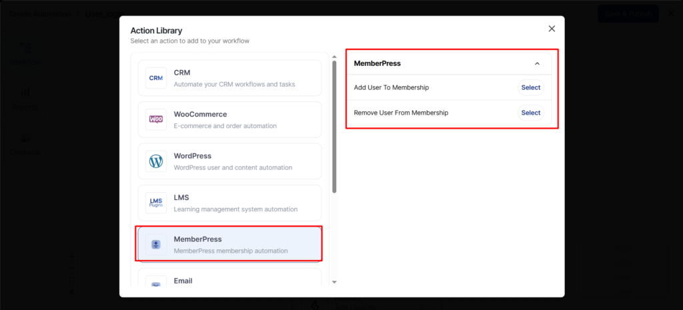Image resolution: width=683 pixels, height=310 pixels.
Task: Select the Add User To Membership action
Action: pyautogui.click(x=531, y=87)
